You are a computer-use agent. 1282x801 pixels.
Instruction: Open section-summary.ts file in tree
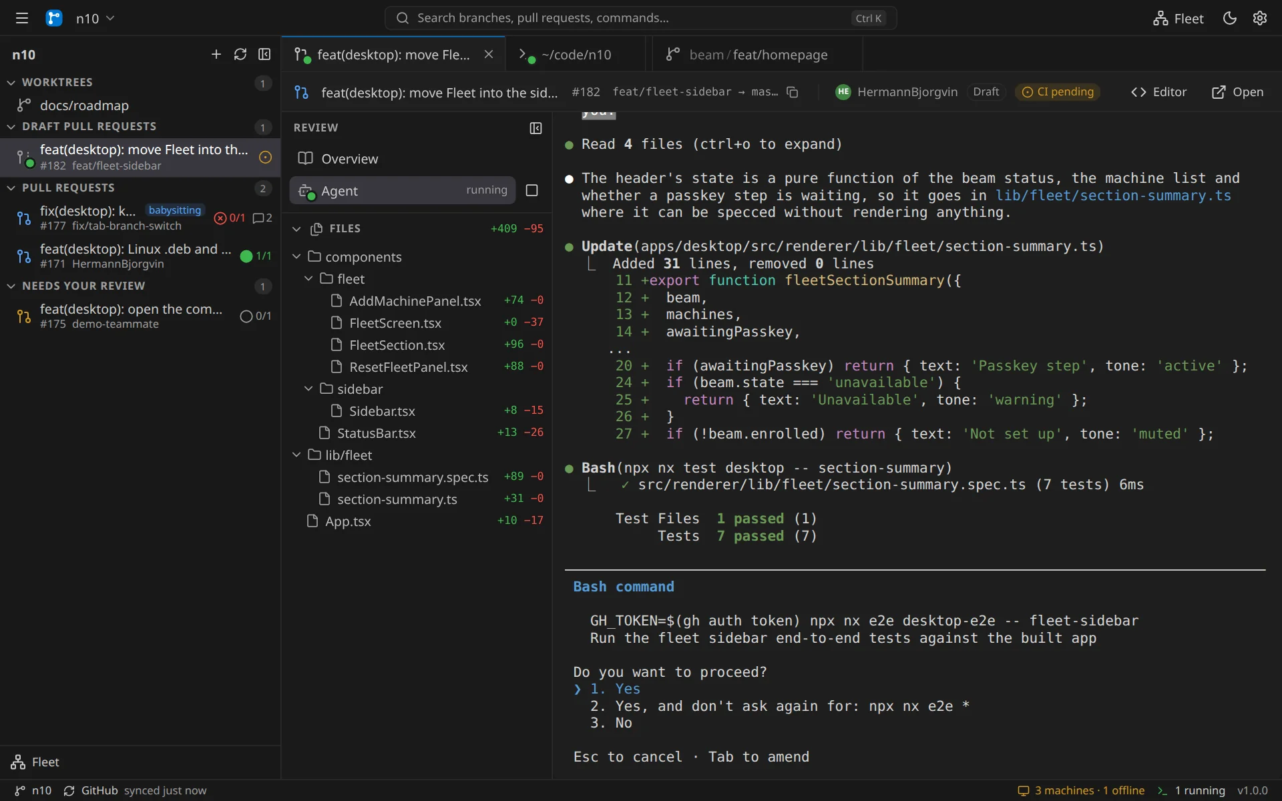point(417,499)
